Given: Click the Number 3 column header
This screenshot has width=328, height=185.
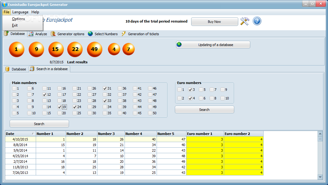Looking at the screenshot, I should click(x=111, y=134).
